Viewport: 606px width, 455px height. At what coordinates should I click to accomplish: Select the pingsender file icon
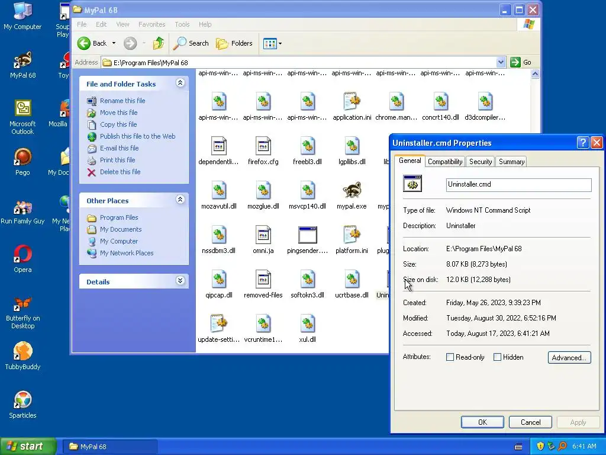coord(308,235)
